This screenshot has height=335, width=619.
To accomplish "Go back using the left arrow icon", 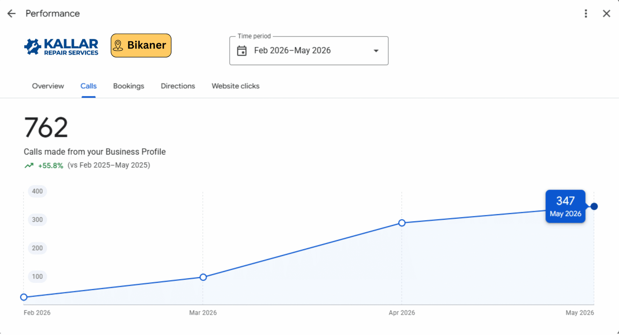I will point(12,14).
